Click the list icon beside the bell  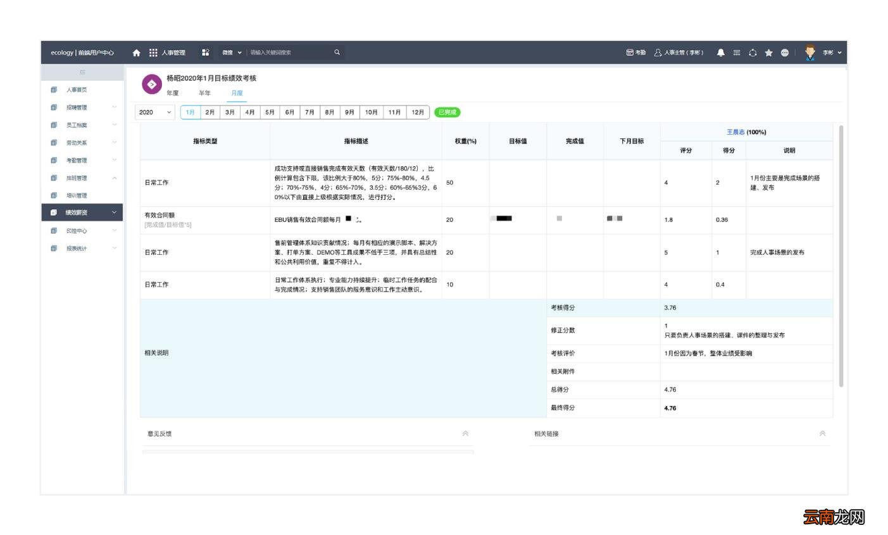tap(737, 52)
